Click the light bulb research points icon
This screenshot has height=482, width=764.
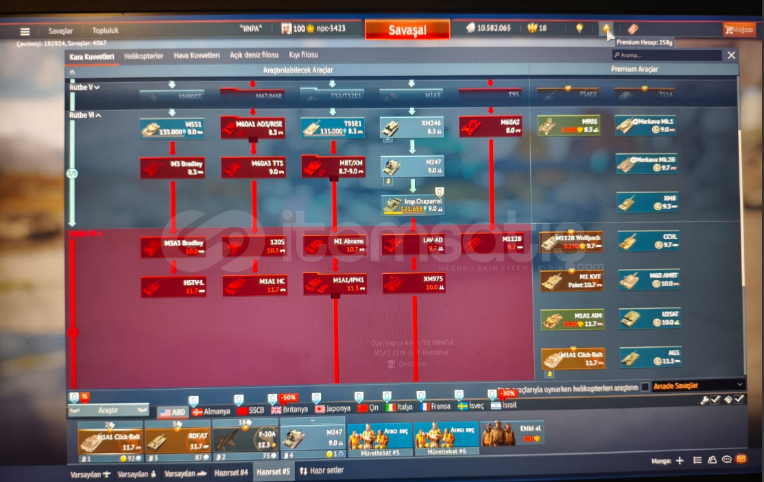(580, 28)
